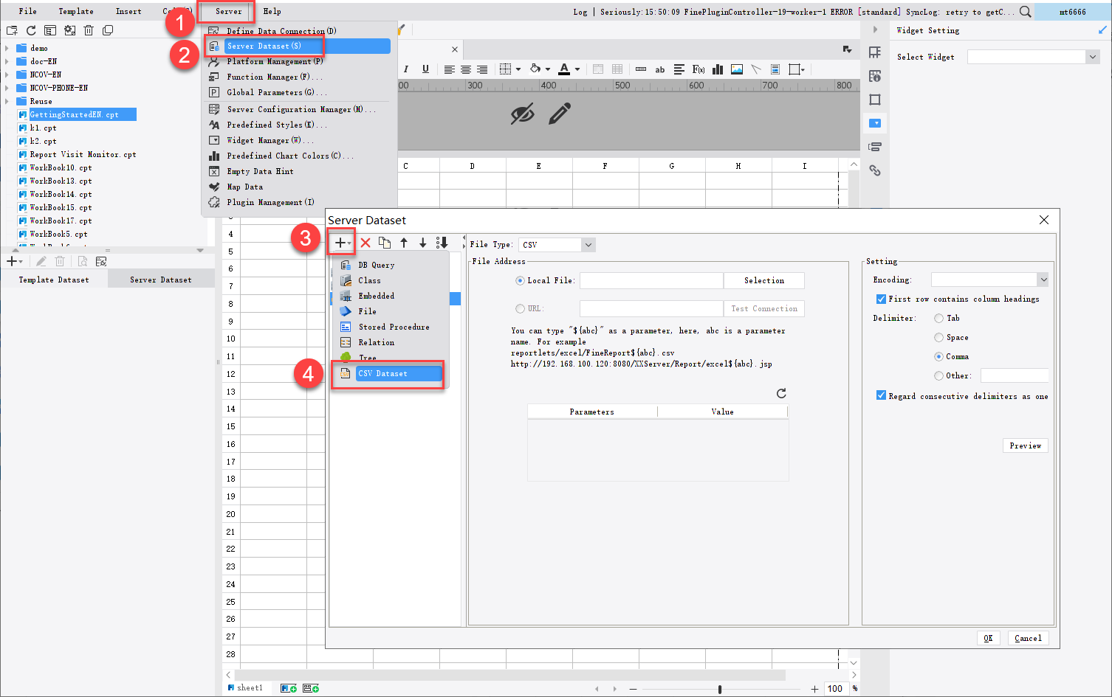Open the blue widget icon in right sidebar
Viewport: 1112px width, 697px height.
point(875,123)
